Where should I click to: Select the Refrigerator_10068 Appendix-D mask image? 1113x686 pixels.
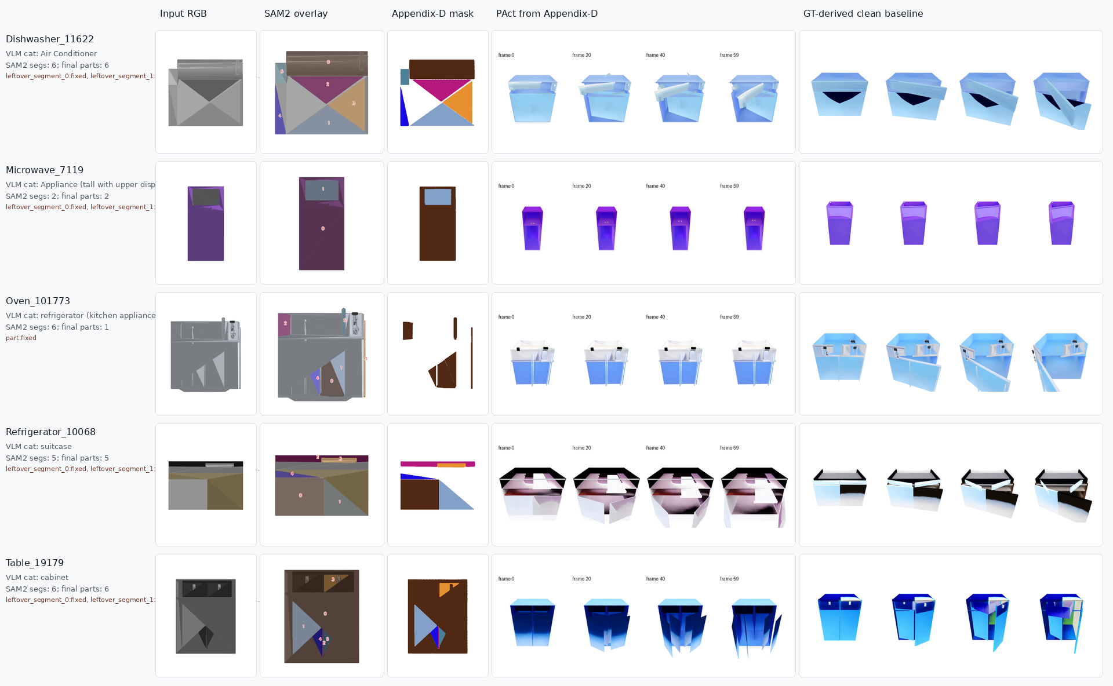point(438,485)
